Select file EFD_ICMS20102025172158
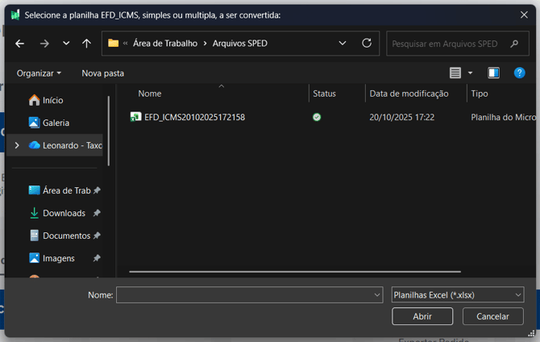Image resolution: width=540 pixels, height=342 pixels. 194,117
